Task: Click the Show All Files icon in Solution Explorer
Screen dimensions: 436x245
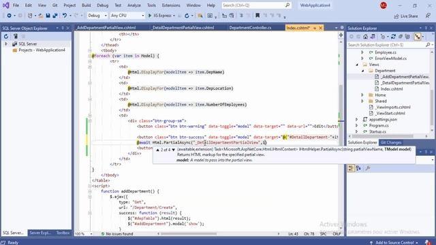Action: tap(407, 37)
